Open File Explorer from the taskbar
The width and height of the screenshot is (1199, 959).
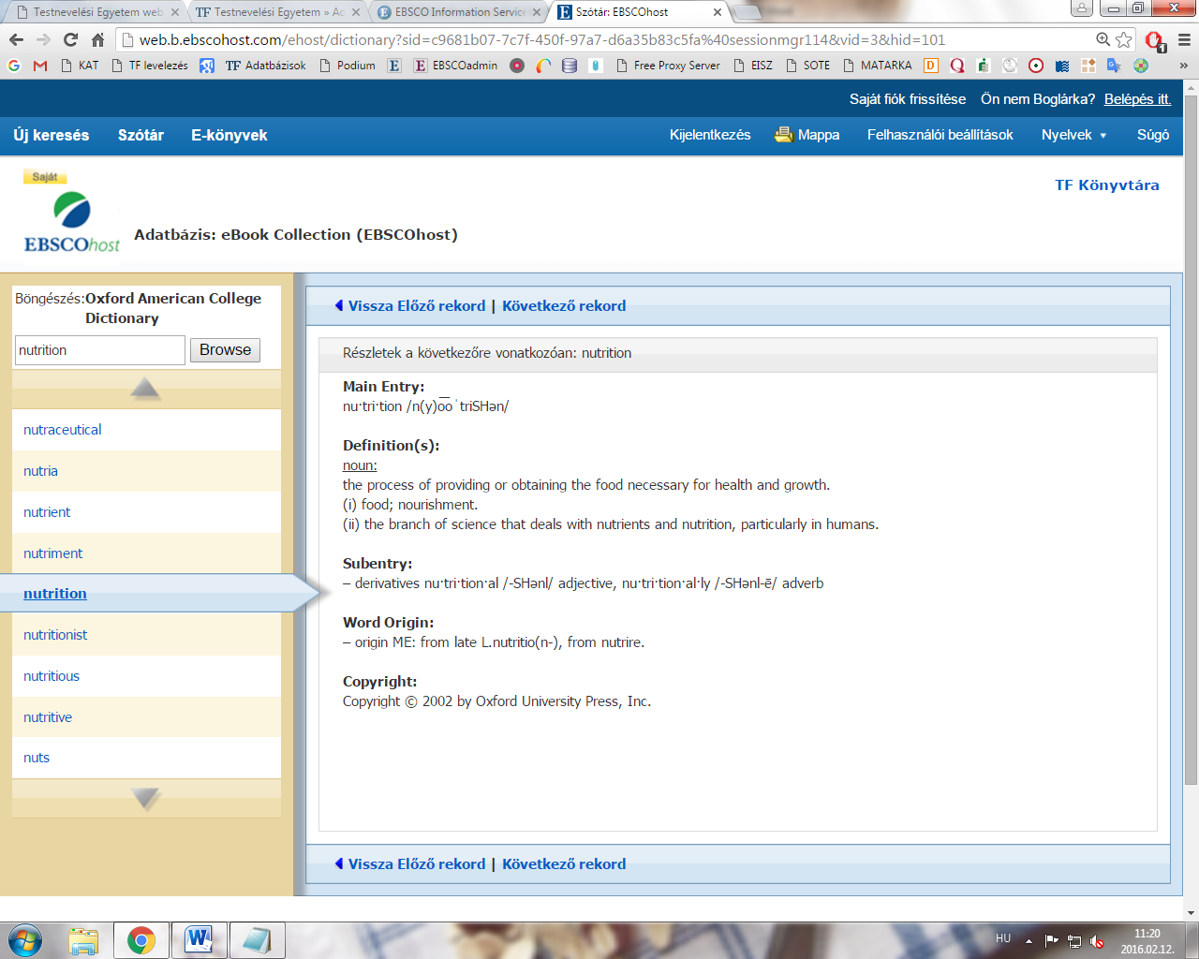tap(83, 940)
